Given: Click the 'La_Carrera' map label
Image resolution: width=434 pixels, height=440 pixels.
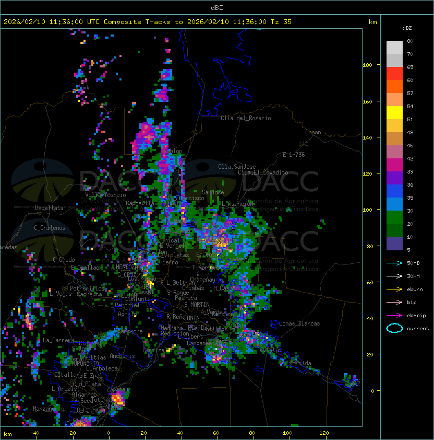Looking at the screenshot, I should click(58, 340).
